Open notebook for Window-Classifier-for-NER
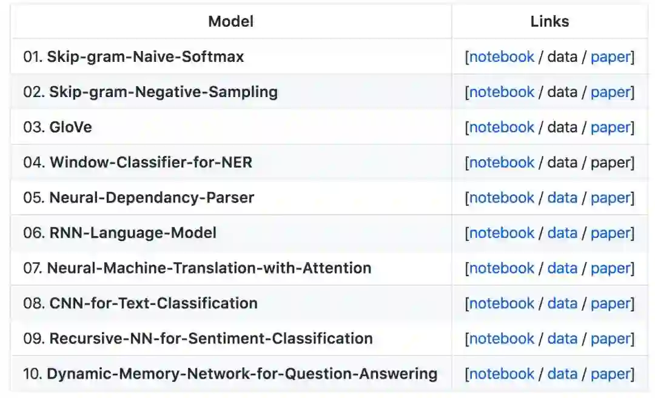 coord(502,163)
